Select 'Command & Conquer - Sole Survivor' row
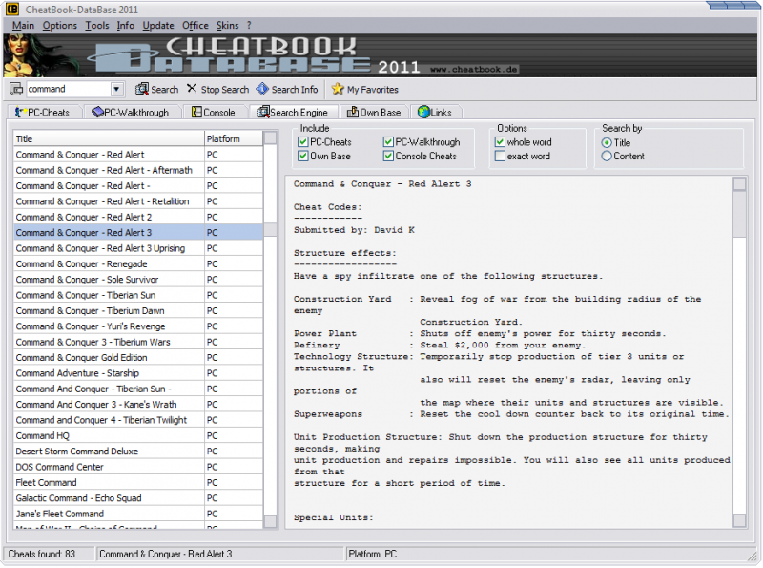This screenshot has width=763, height=568. point(138,279)
